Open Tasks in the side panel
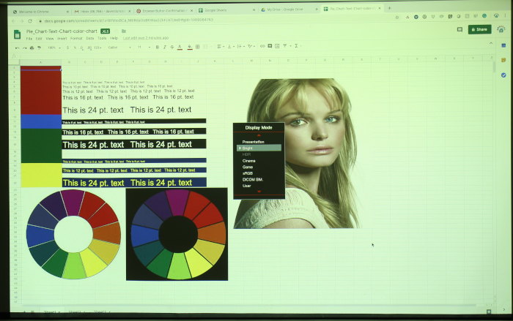This screenshot has width=513, height=321. (x=503, y=75)
